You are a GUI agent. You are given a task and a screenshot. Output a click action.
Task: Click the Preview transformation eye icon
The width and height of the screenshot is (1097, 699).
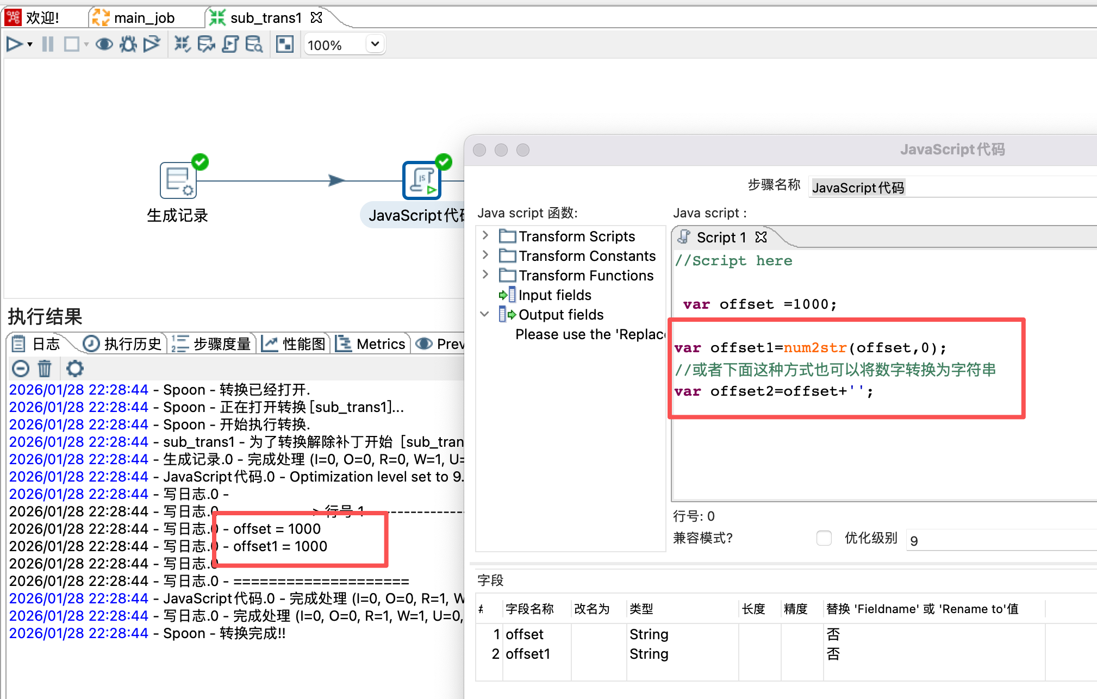pyautogui.click(x=104, y=44)
